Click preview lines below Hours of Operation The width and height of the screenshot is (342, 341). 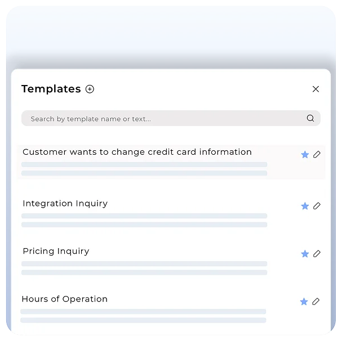(143, 316)
